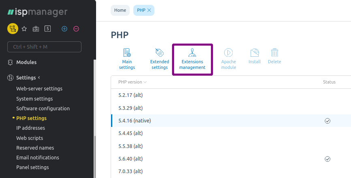Select the 5.6.40 (alt) row
This screenshot has height=178, width=351.
pos(231,159)
